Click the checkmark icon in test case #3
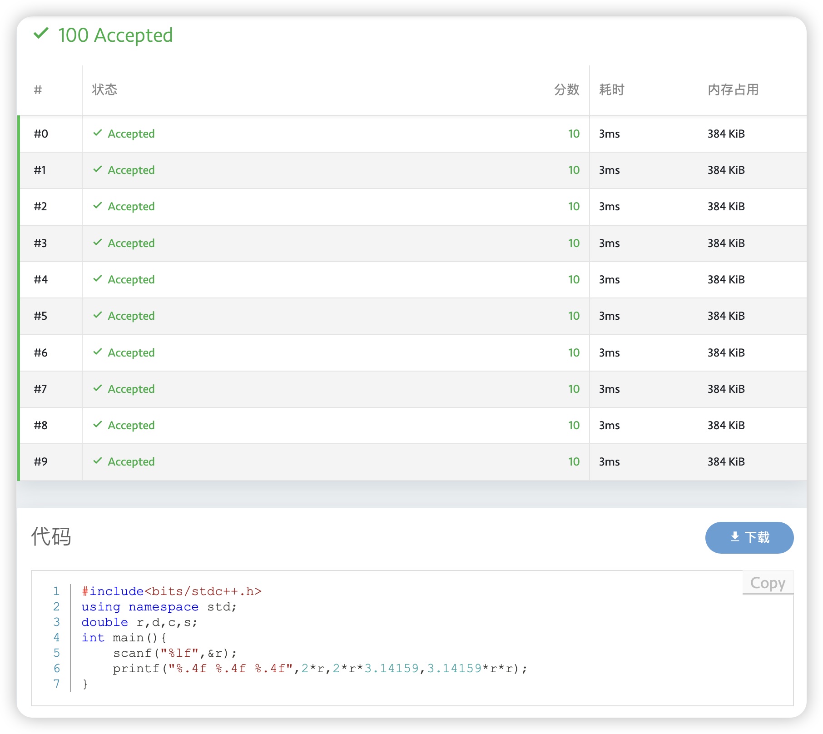Viewport: 823px width, 734px height. click(x=97, y=243)
